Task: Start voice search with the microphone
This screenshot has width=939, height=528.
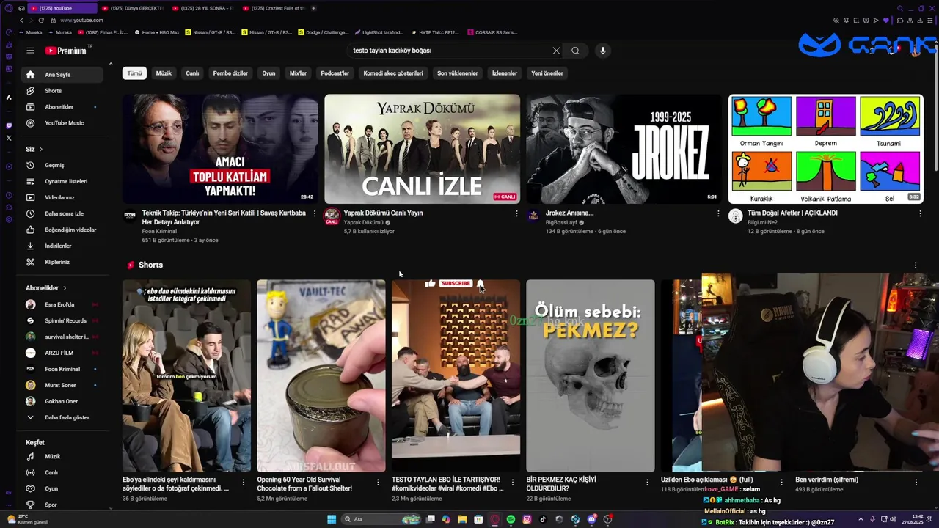Action: 602,51
